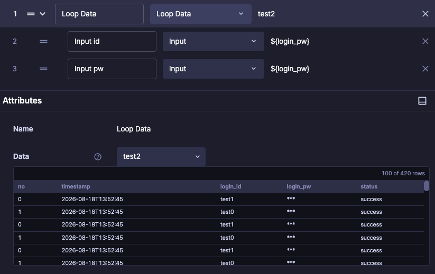Delete step 2 Input id using X icon
Screen dimensions: 435x274
click(425, 41)
